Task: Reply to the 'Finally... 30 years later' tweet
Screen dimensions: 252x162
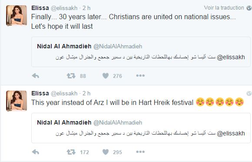Action: (36, 76)
